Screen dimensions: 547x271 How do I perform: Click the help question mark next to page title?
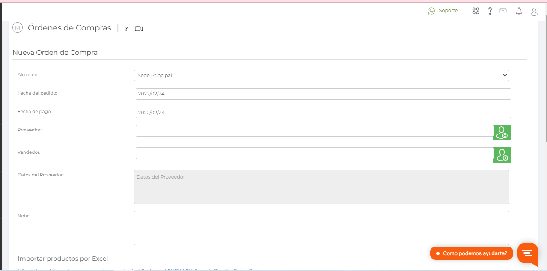[125, 29]
